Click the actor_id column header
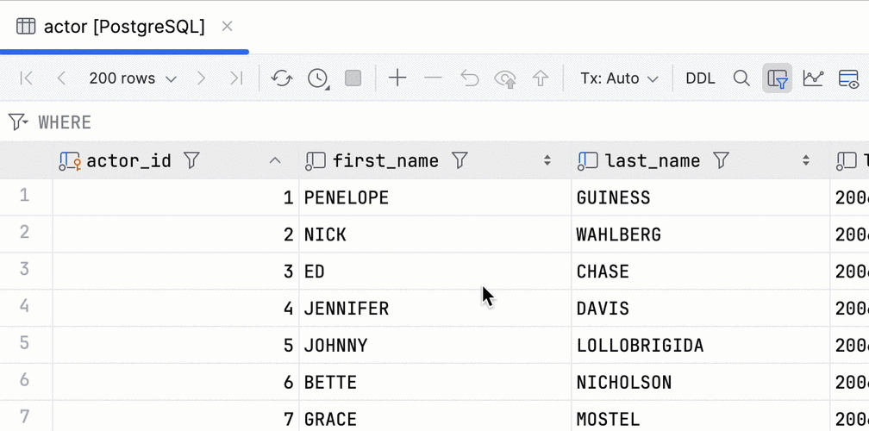 [x=176, y=160]
